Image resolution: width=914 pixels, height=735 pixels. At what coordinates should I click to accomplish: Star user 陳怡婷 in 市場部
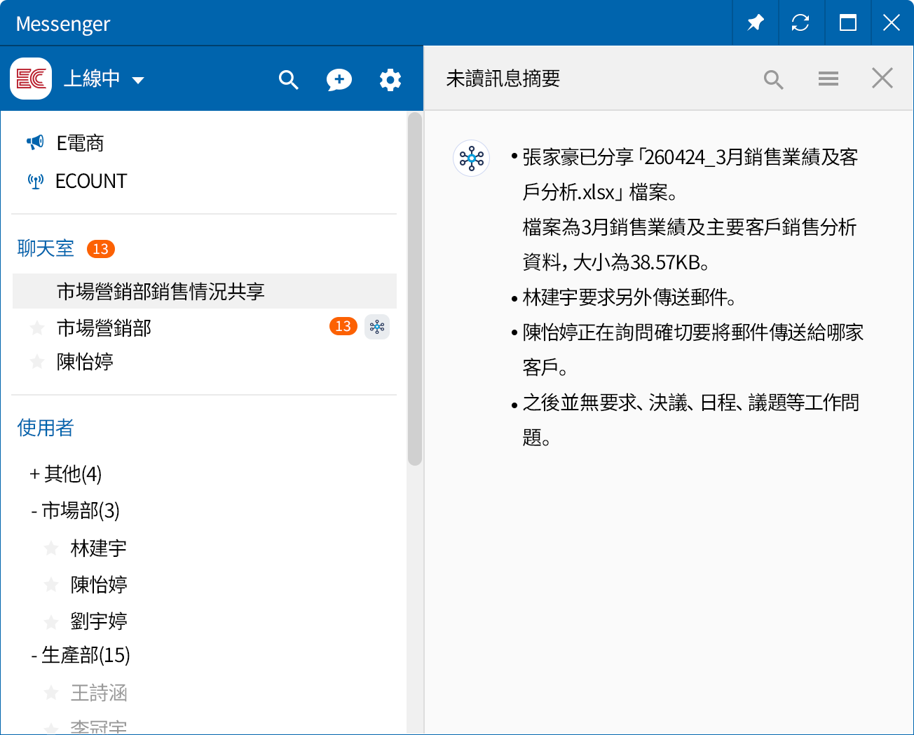(x=51, y=584)
